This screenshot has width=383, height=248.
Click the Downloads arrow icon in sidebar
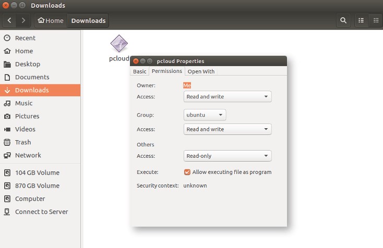7,90
